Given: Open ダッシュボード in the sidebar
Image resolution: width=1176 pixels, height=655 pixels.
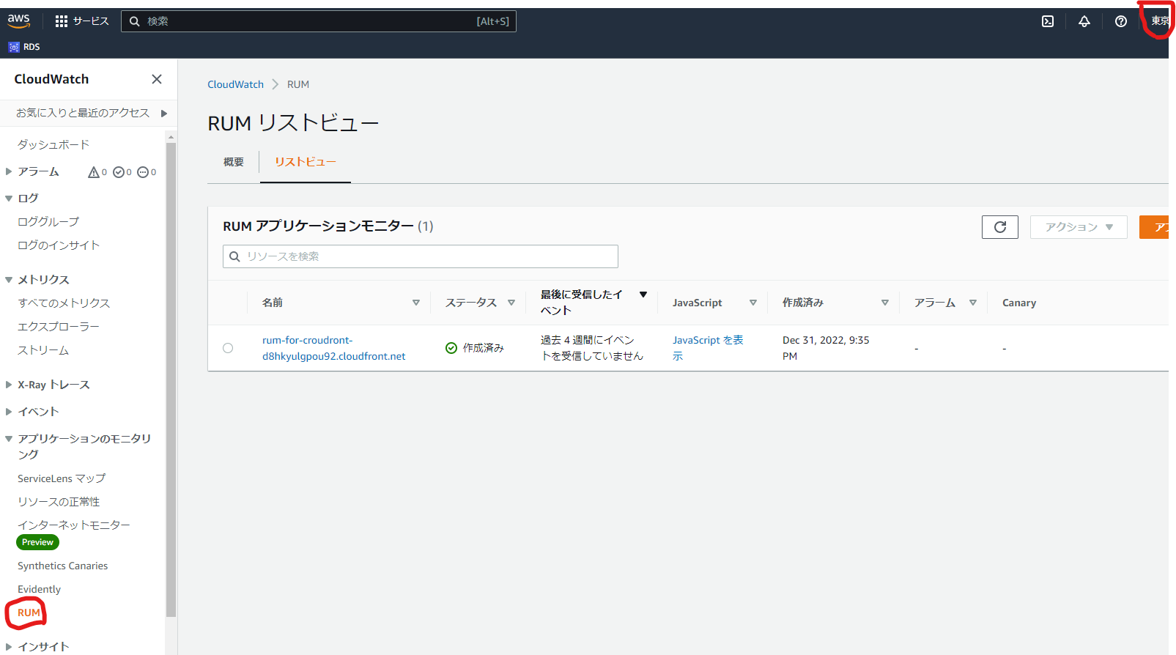Looking at the screenshot, I should point(53,144).
